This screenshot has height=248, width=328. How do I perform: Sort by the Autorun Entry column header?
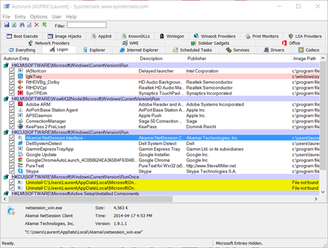click(x=70, y=58)
